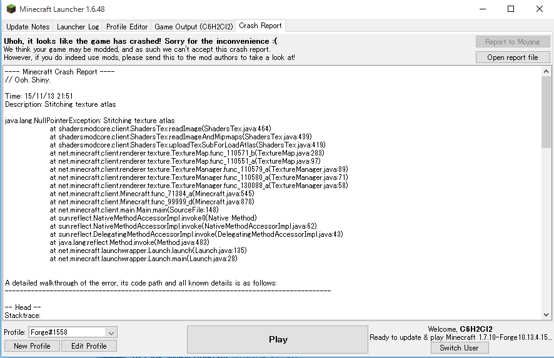554x358 pixels.
Task: Click the java.lang.NullPointerException line
Action: coord(90,121)
